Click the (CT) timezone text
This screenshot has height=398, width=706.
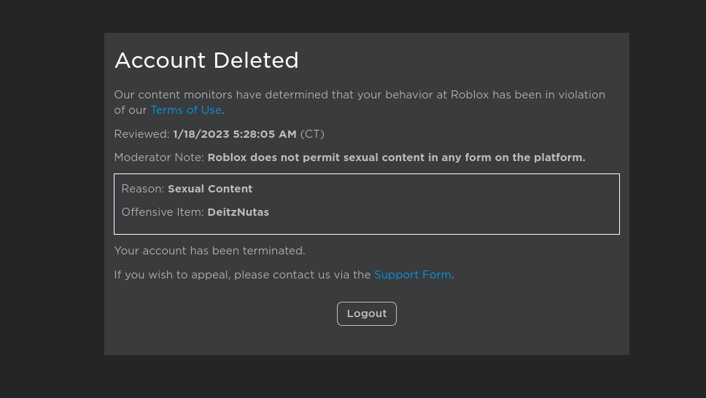[312, 134]
